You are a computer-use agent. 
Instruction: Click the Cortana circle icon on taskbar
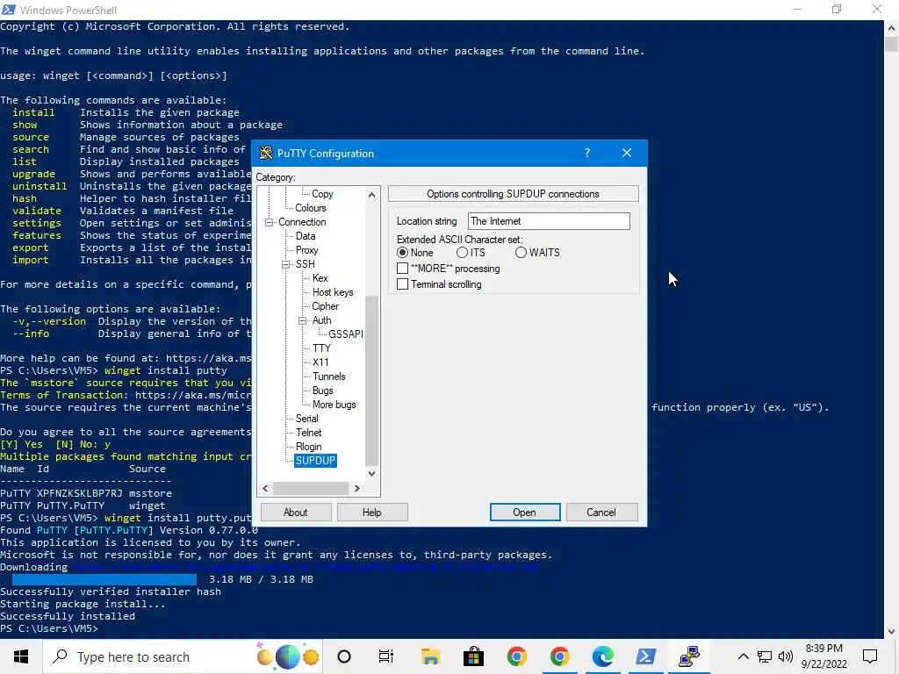pos(344,656)
